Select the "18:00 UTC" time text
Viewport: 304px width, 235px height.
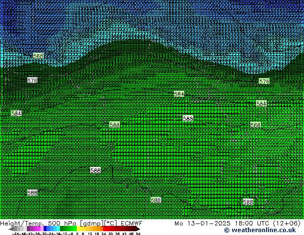[x=252, y=223]
